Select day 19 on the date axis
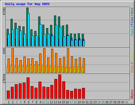This screenshot has width=135, height=105. (x=79, y=102)
